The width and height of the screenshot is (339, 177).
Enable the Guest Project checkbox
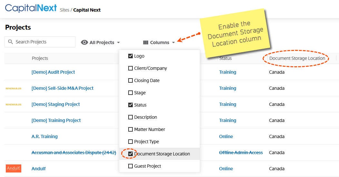click(131, 166)
